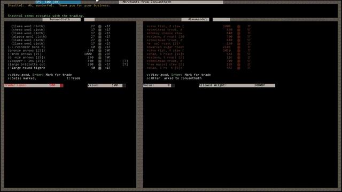The image size is (342, 192).
Task: Select the copper bolts [25] row
Action: click(x=68, y=61)
